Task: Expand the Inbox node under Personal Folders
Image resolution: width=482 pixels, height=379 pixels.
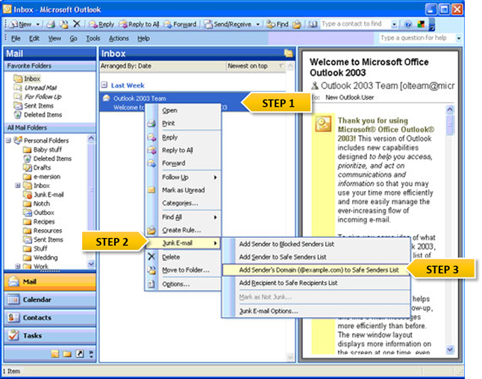Action: pos(17,185)
